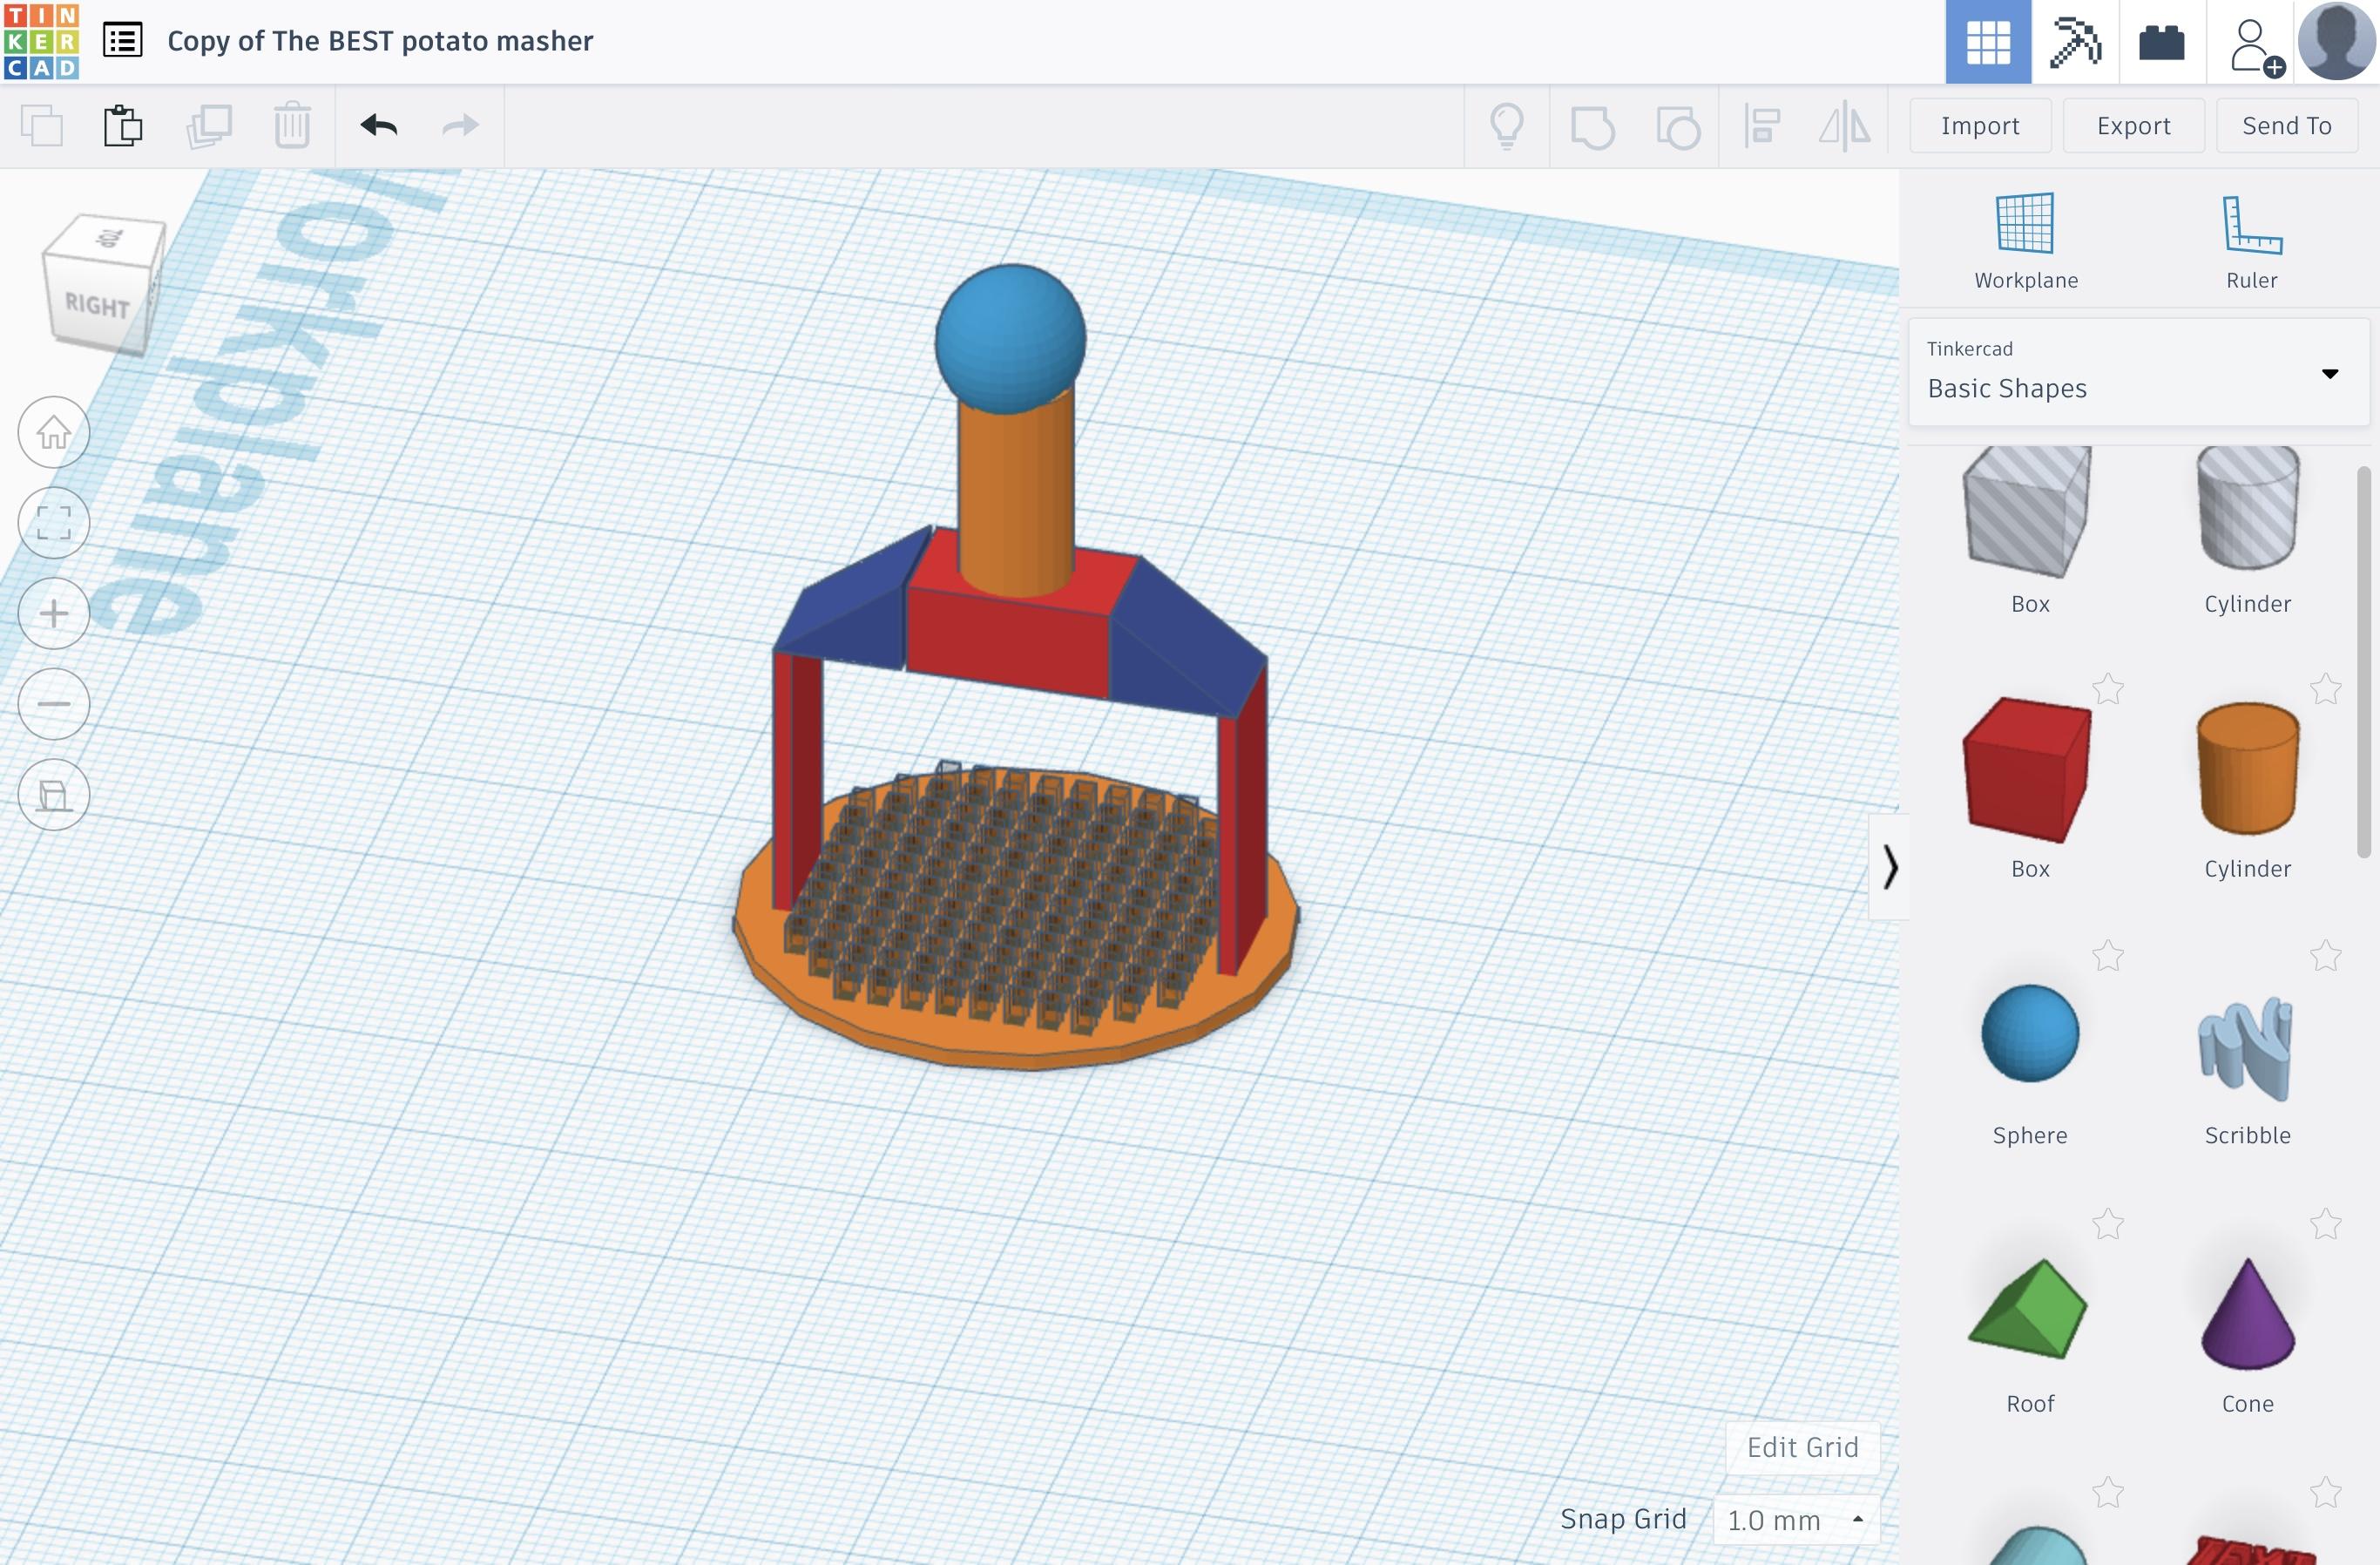Collapse the shapes panel with chevron
Screen dimensions: 2380x1565
[1889, 867]
